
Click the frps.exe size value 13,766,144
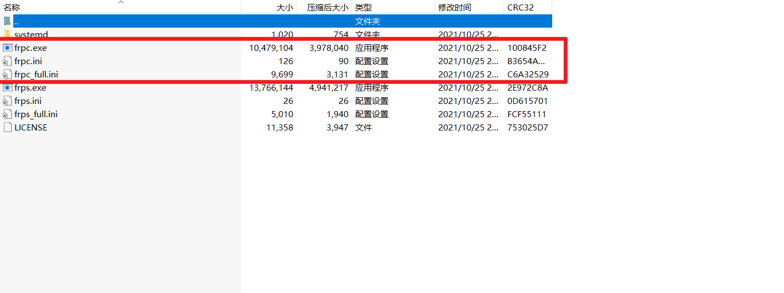(271, 88)
